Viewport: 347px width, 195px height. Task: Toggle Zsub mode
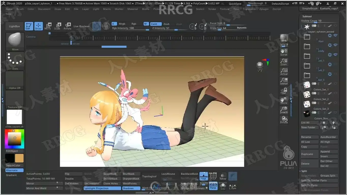coord(166,24)
